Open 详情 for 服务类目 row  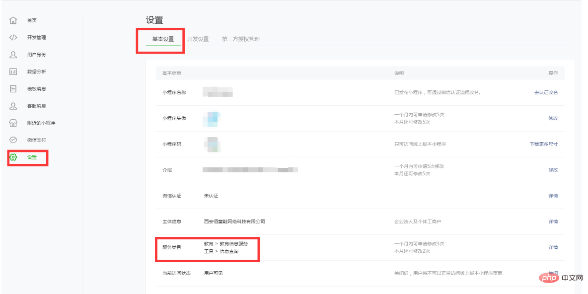pyautogui.click(x=553, y=247)
